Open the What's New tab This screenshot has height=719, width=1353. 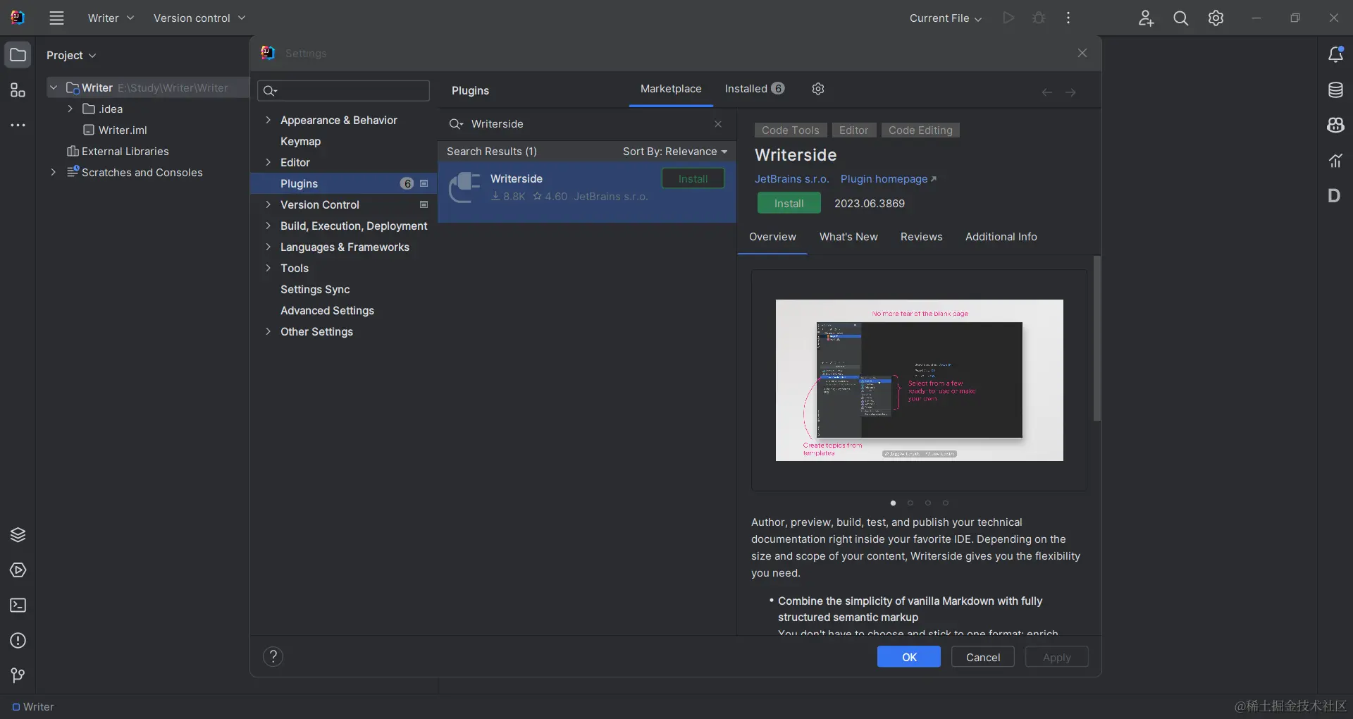click(x=848, y=237)
